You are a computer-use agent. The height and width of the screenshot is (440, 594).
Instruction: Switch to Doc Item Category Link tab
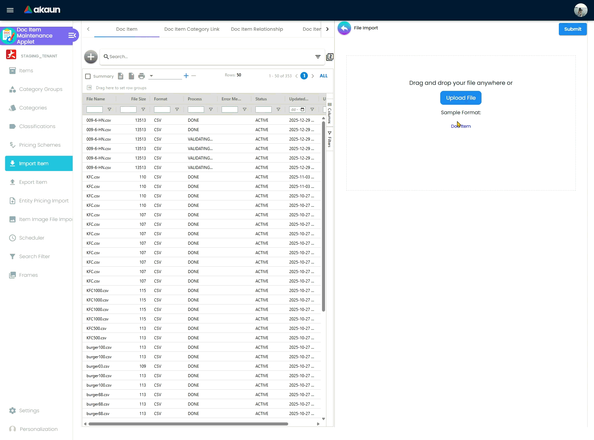192,29
